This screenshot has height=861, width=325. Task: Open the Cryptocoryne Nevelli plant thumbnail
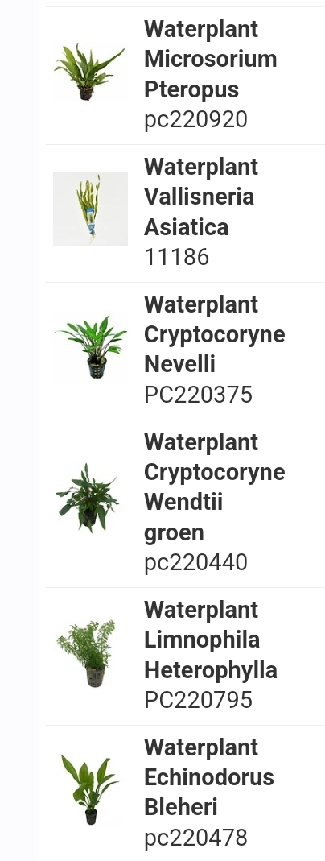[90, 347]
